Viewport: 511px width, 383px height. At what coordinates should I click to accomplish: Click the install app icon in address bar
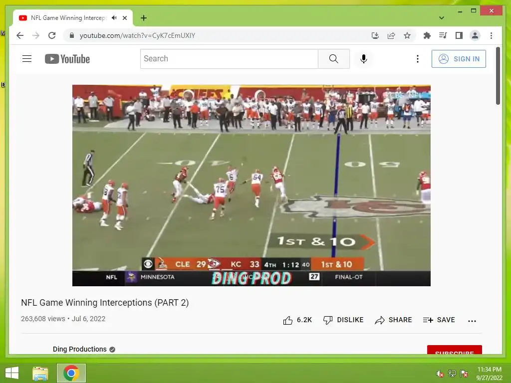(375, 35)
